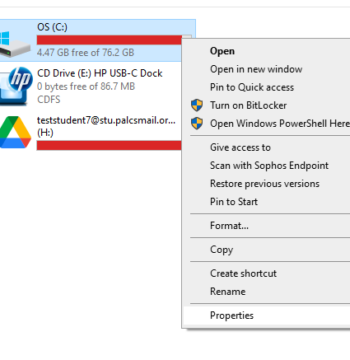Click the H: drive red usage bar
The image size is (350, 360).
point(109,145)
